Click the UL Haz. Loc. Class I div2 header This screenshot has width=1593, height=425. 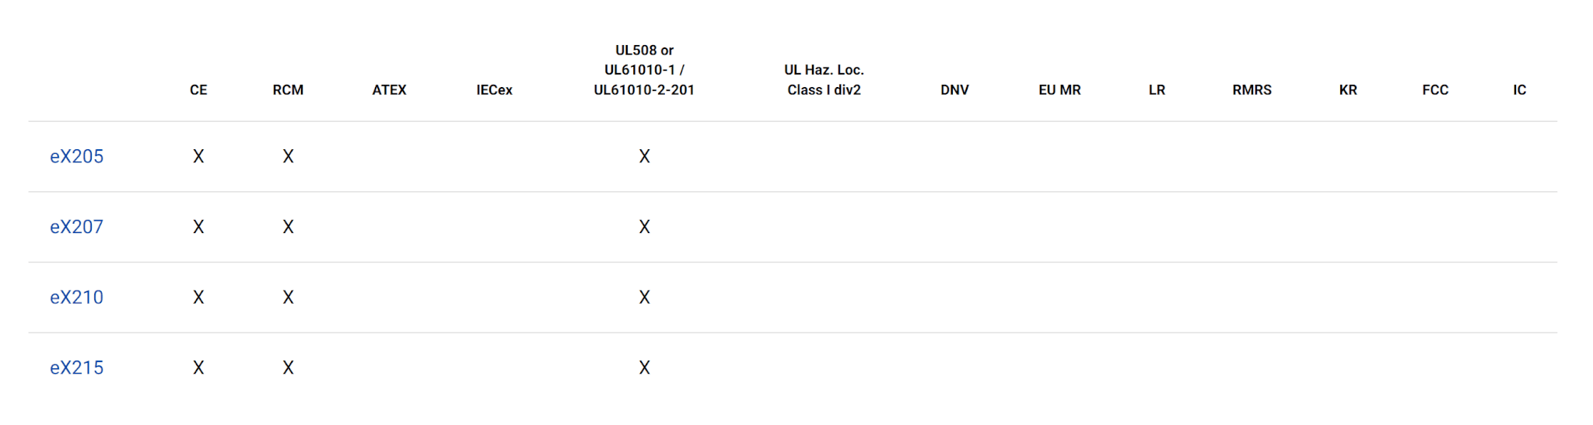click(824, 80)
